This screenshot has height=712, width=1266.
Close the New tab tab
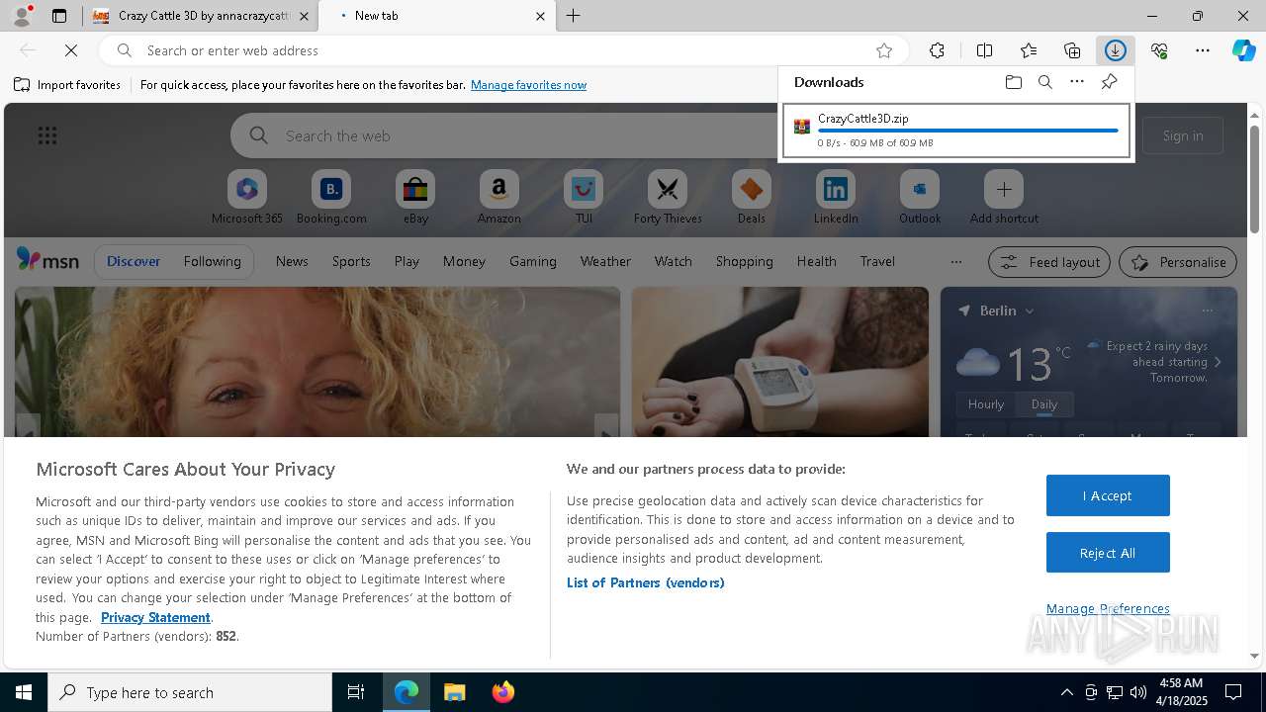pyautogui.click(x=540, y=16)
